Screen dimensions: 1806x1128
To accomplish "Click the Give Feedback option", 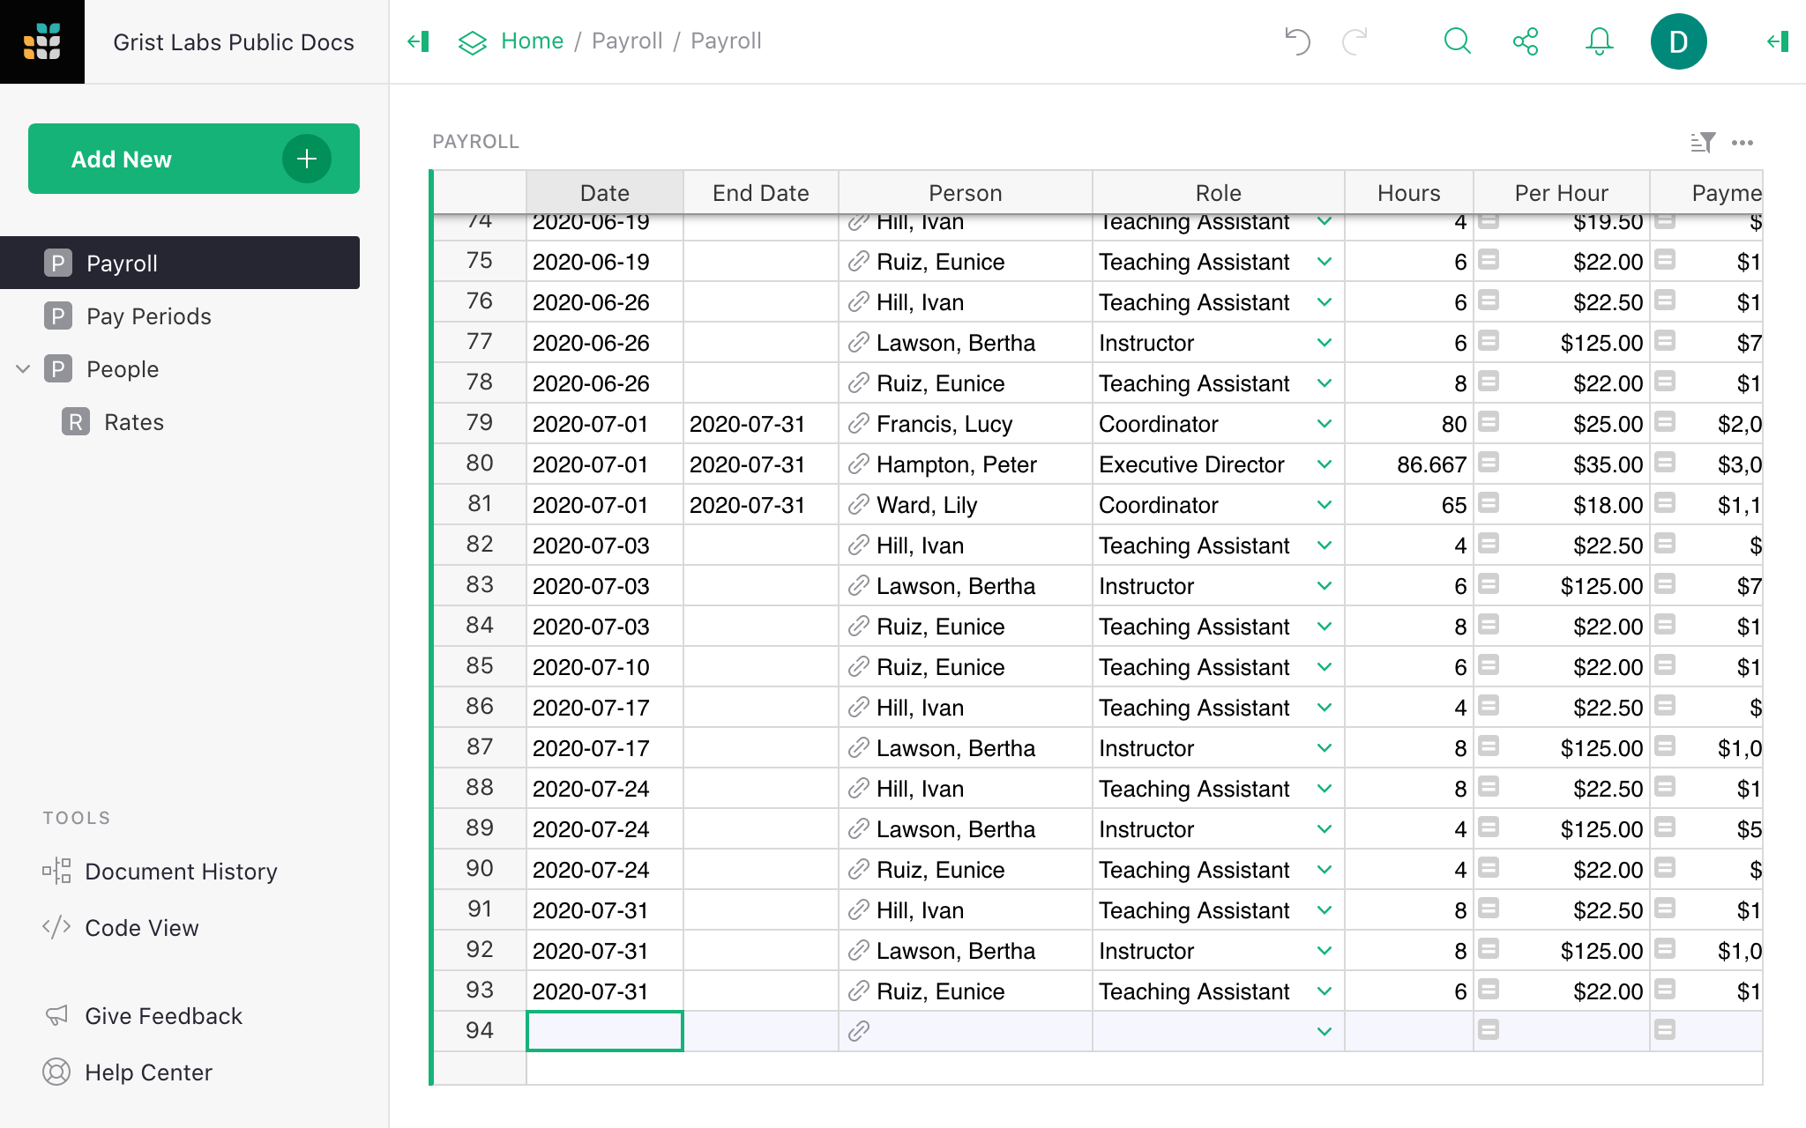I will 163,1015.
